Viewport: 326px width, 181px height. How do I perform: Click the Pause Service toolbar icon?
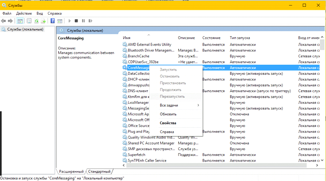pos(83,21)
